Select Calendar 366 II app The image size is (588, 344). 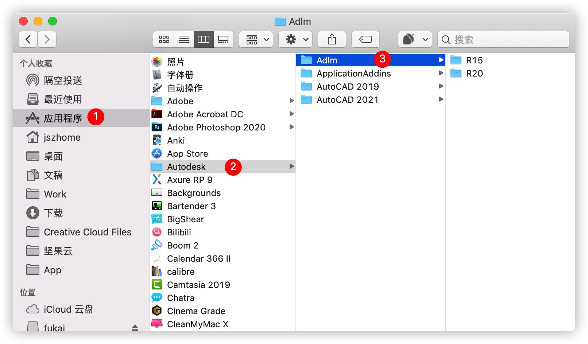[x=223, y=258]
